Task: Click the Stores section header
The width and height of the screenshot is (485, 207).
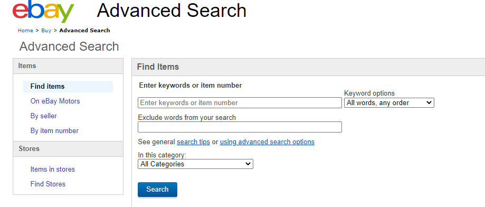Action: point(68,149)
